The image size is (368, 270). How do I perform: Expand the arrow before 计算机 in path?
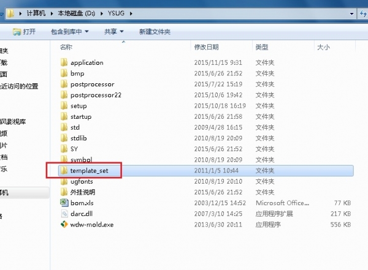click(x=20, y=13)
